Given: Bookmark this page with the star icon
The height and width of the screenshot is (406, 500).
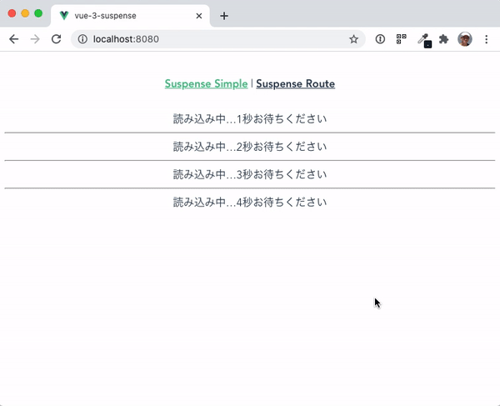Looking at the screenshot, I should point(353,39).
